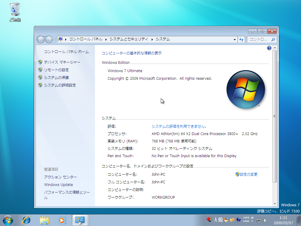
Task: Open システムの詳細設定 link
Action: (x=60, y=85)
